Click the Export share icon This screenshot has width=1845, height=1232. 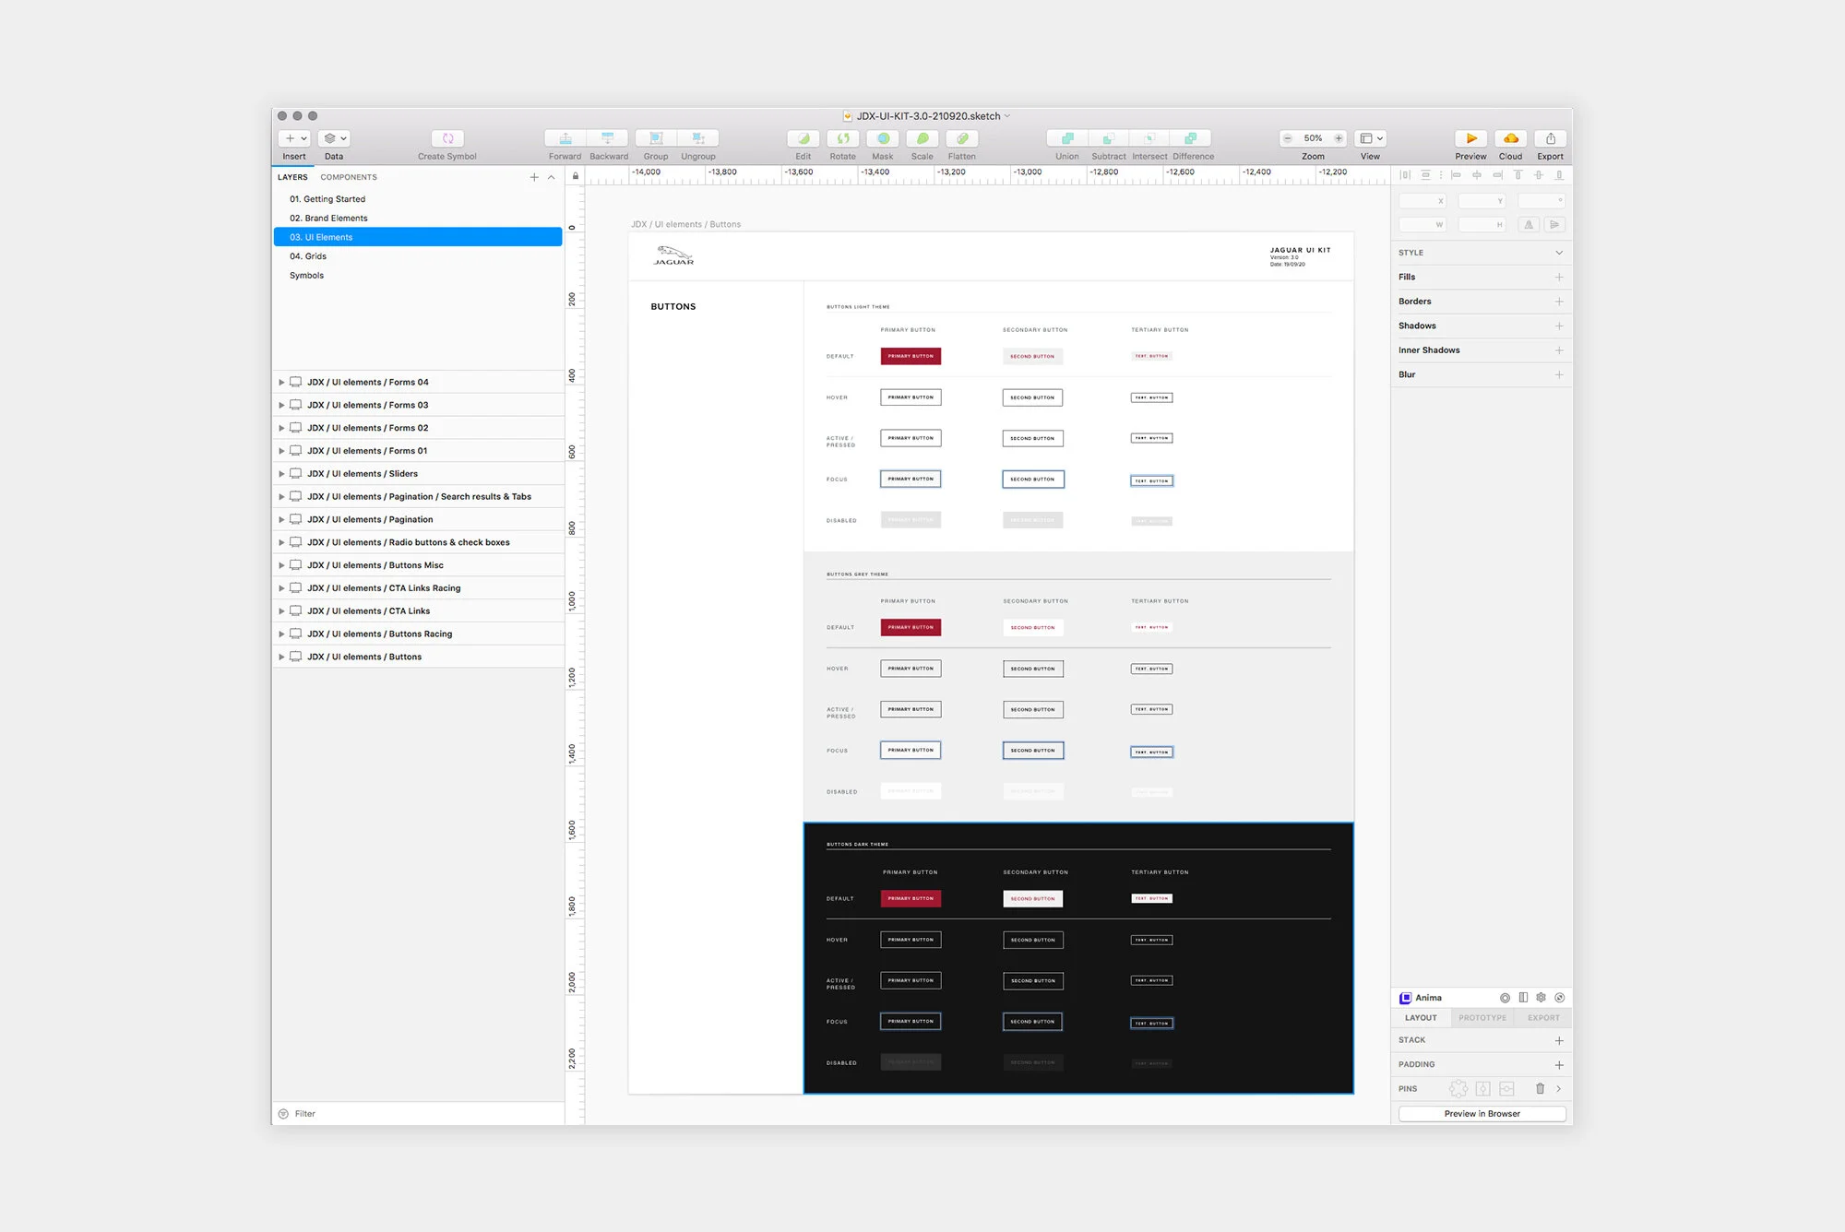[x=1550, y=138]
